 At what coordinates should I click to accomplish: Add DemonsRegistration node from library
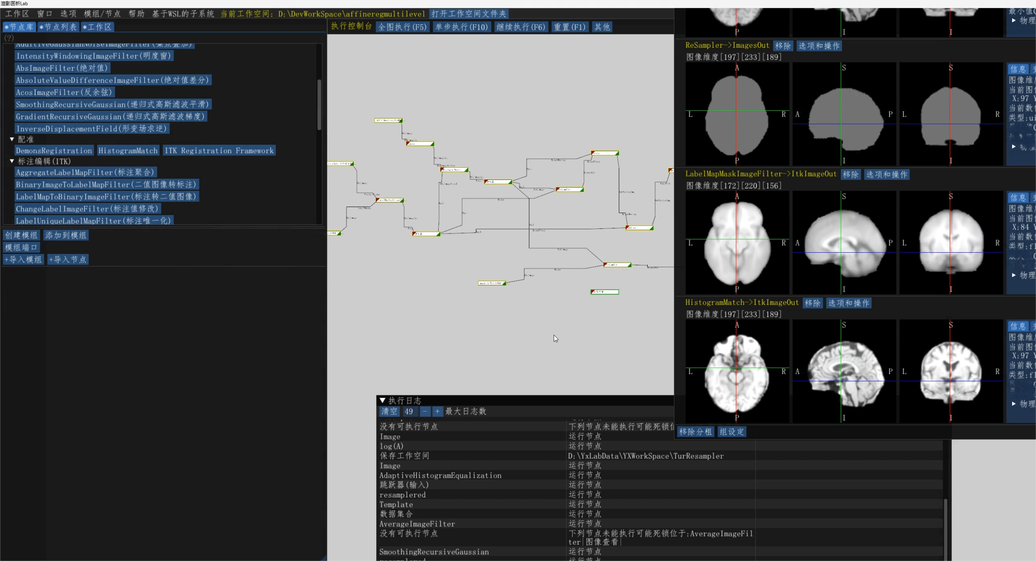pos(54,151)
